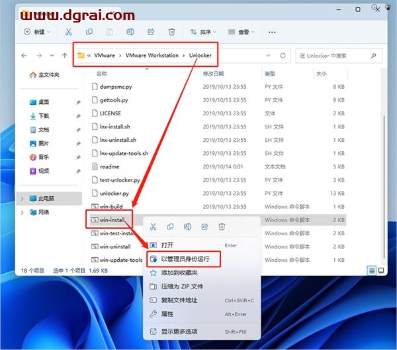Click VMware Workstation in the breadcrumb

152,55
